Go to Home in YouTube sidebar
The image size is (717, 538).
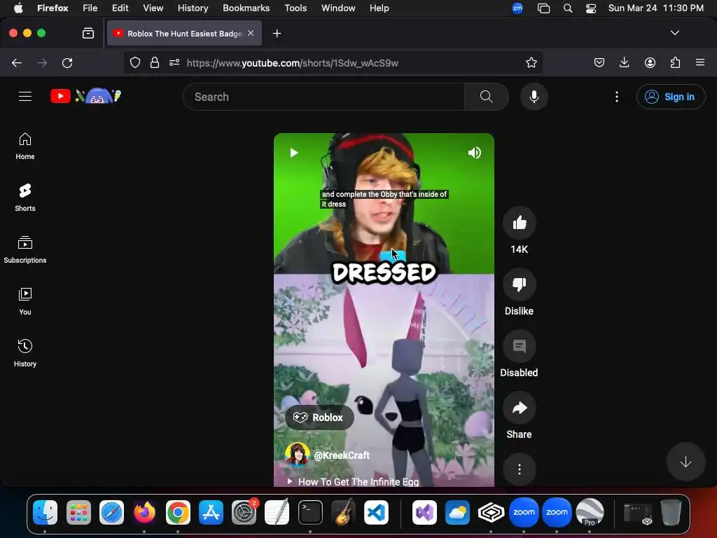(x=25, y=146)
